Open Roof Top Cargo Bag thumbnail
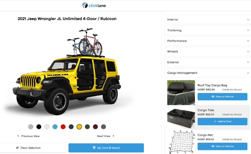 tap(181, 93)
